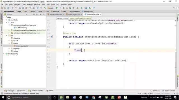Toggle the Structure side tool window
Image resolution: width=179 pixels, height=100 pixels.
click(x=1, y=30)
